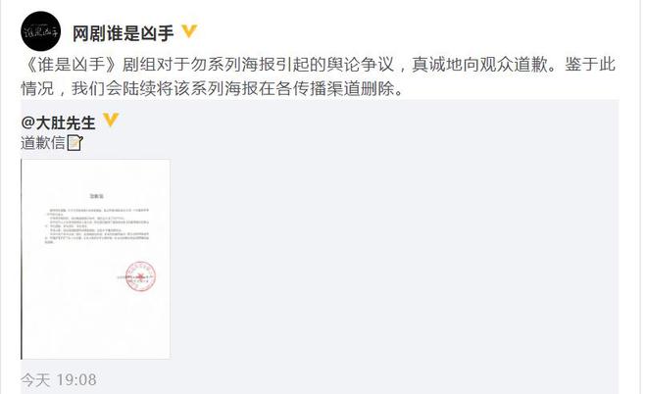This screenshot has width=647, height=394.
Task: Click the 网剧谁是凶手 account name
Action: [x=123, y=33]
